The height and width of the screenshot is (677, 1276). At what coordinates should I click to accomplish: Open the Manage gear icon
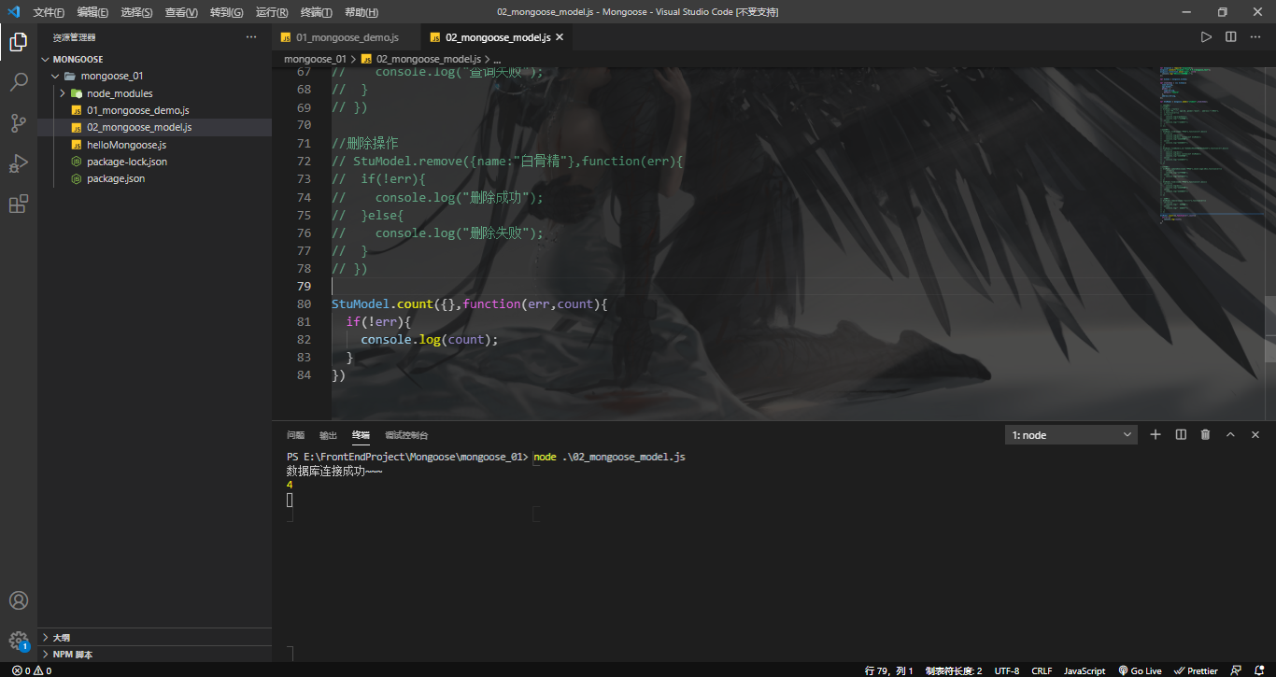(19, 641)
